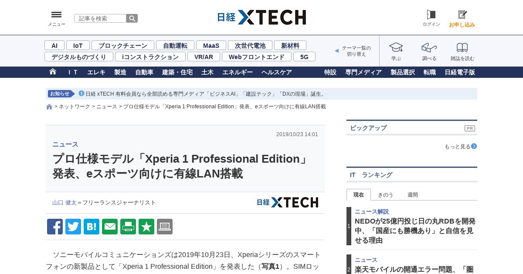The height and width of the screenshot is (274, 523).
Task: Select the 自動運転 theme tag
Action: point(175,45)
